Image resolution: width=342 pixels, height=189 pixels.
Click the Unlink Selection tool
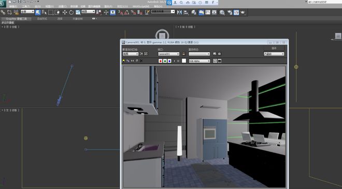point(9,12)
